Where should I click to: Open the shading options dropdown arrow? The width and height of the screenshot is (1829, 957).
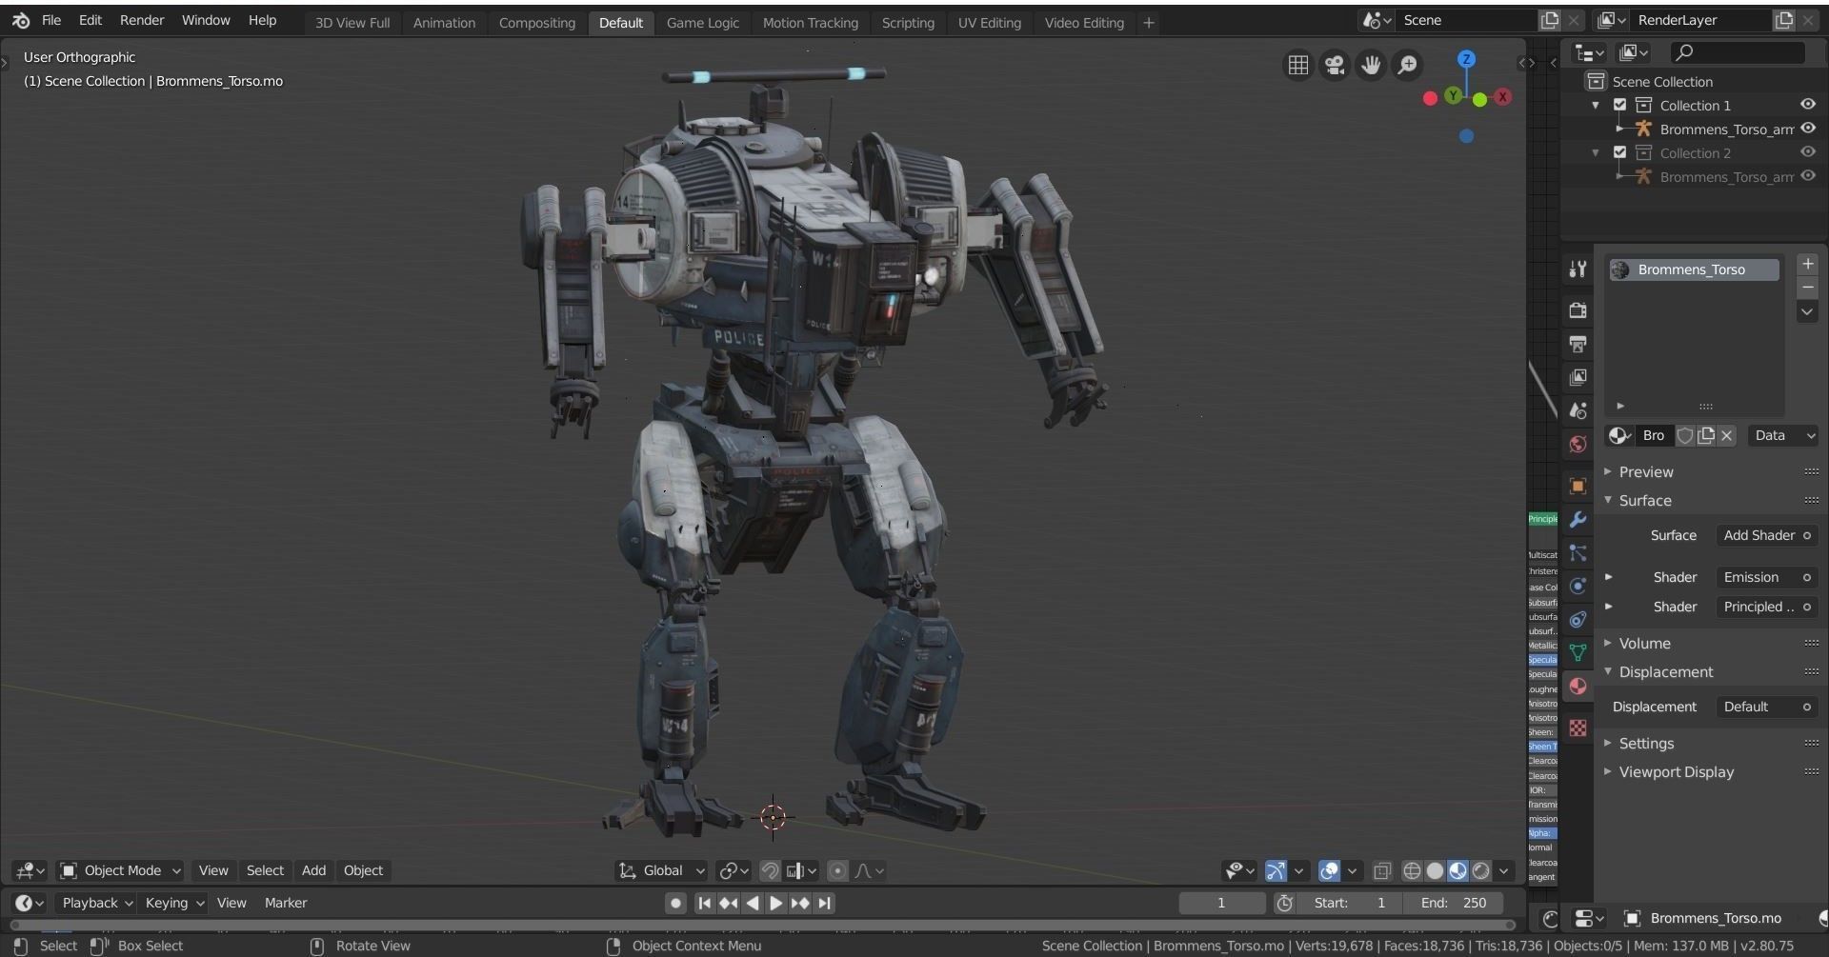tap(1504, 870)
